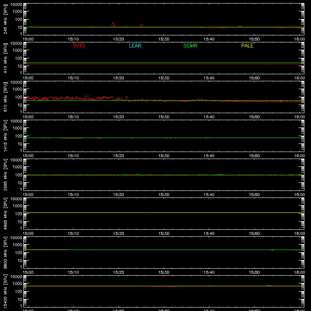The image size is (311, 311).
Task: Click the 15:50 time label under the 8800 MHz plot
Action: pyautogui.click(x=254, y=273)
